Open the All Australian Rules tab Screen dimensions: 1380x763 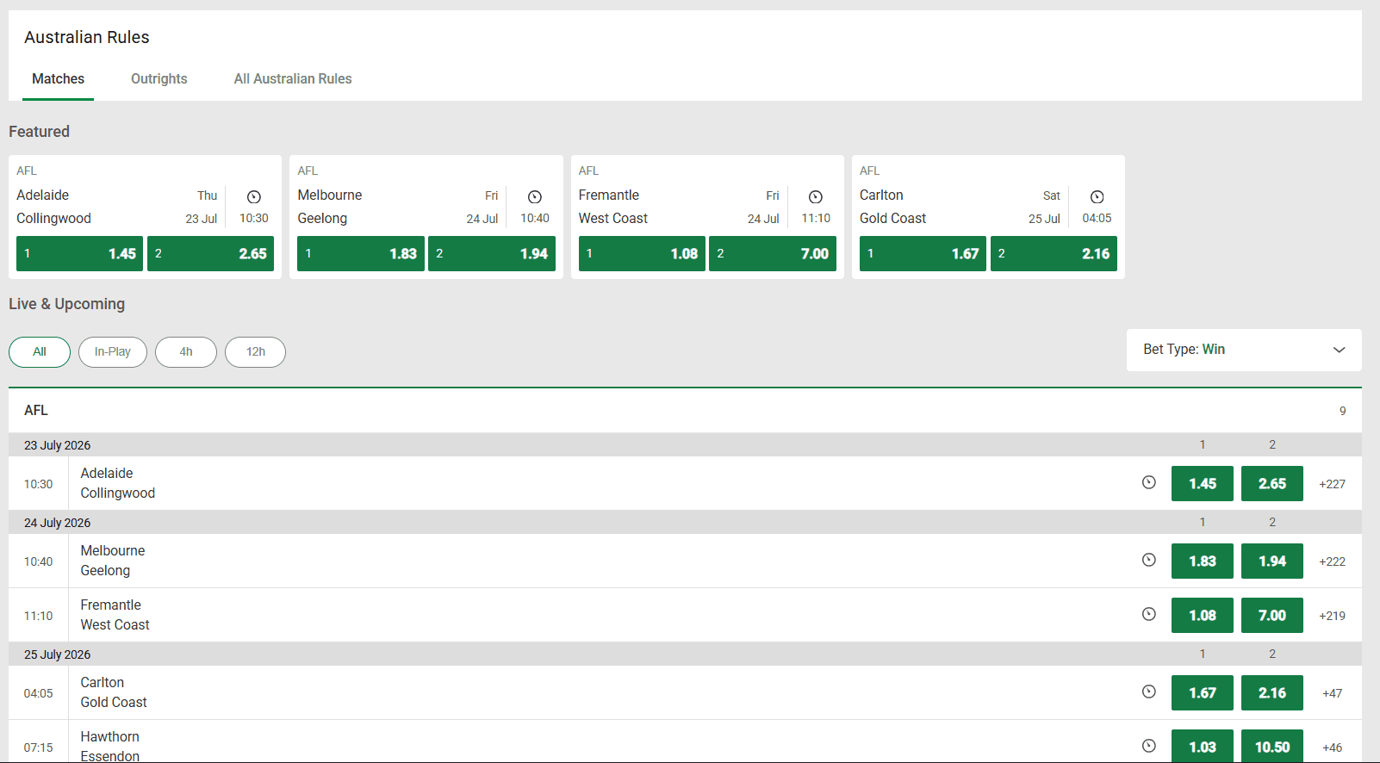point(293,79)
